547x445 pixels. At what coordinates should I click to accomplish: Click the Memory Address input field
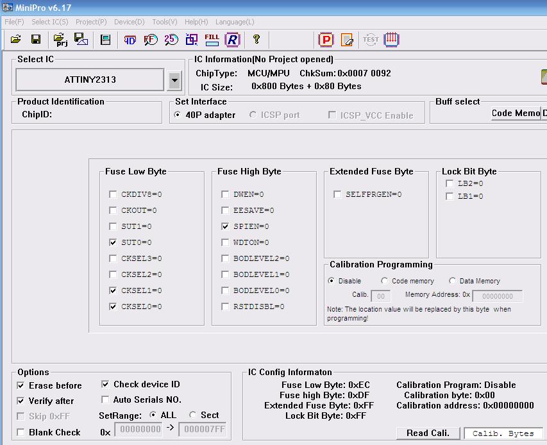click(x=498, y=296)
